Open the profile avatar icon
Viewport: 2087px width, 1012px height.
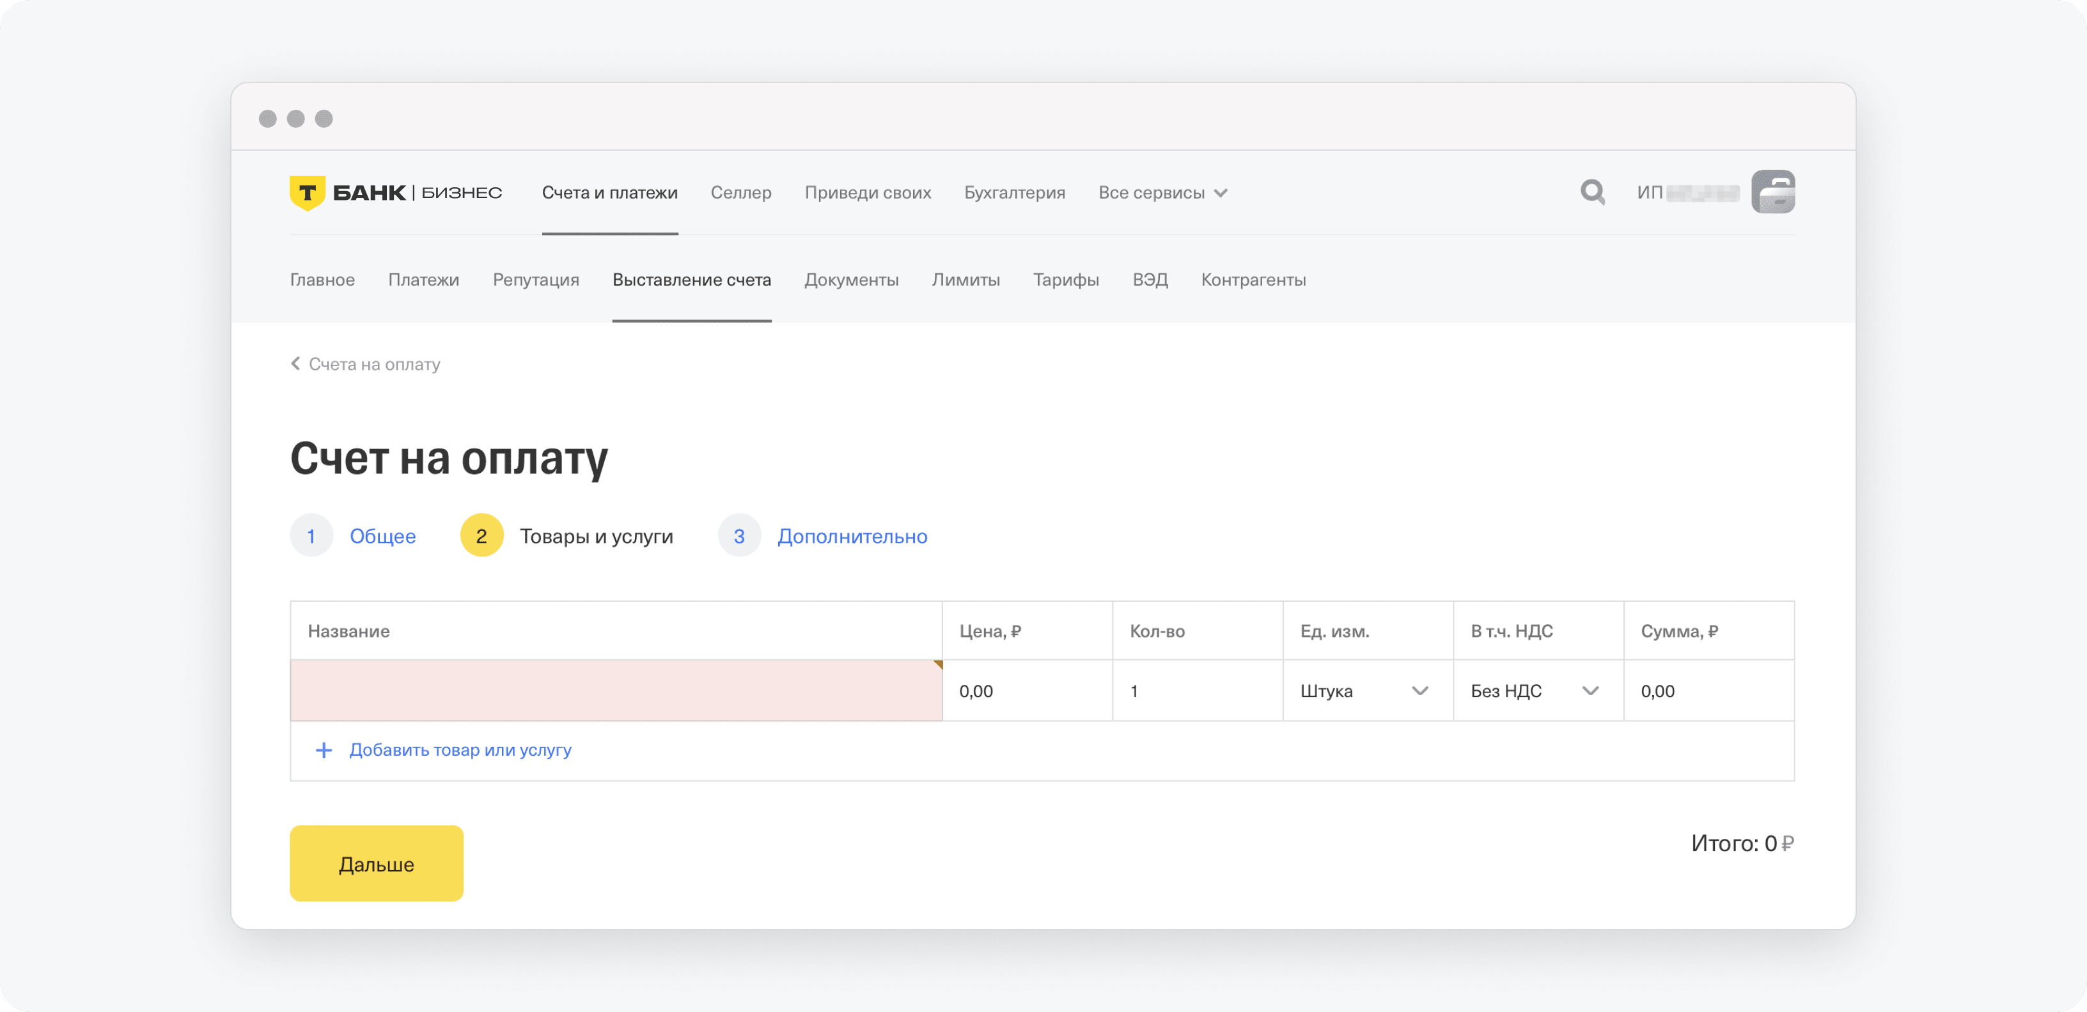pyautogui.click(x=1772, y=192)
